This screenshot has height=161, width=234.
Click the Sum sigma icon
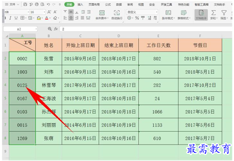point(214,13)
